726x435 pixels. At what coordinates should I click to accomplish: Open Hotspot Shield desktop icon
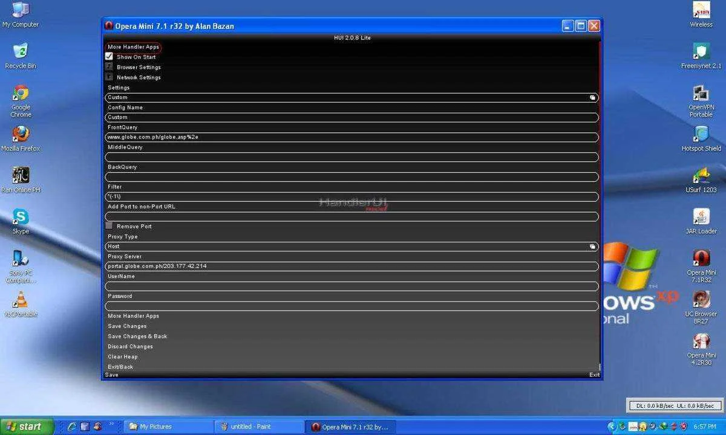coord(701,138)
